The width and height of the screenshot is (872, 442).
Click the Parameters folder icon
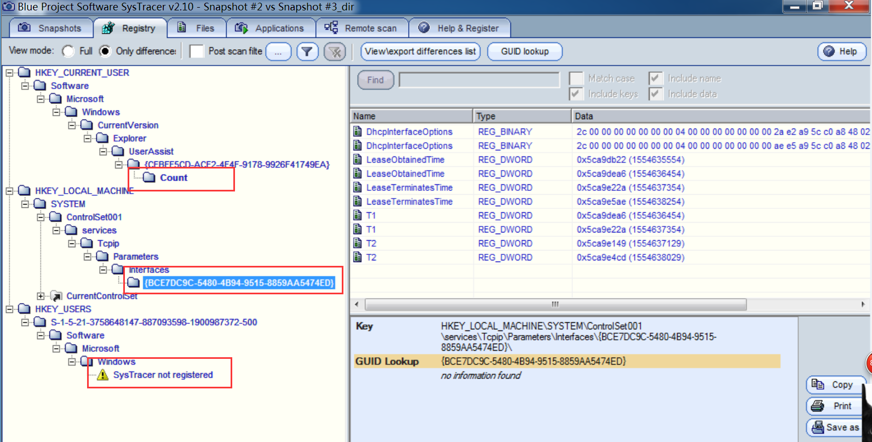point(102,257)
